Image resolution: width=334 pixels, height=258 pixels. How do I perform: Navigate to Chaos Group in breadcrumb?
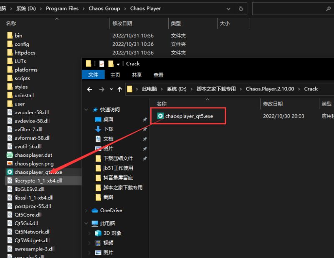tap(104, 8)
